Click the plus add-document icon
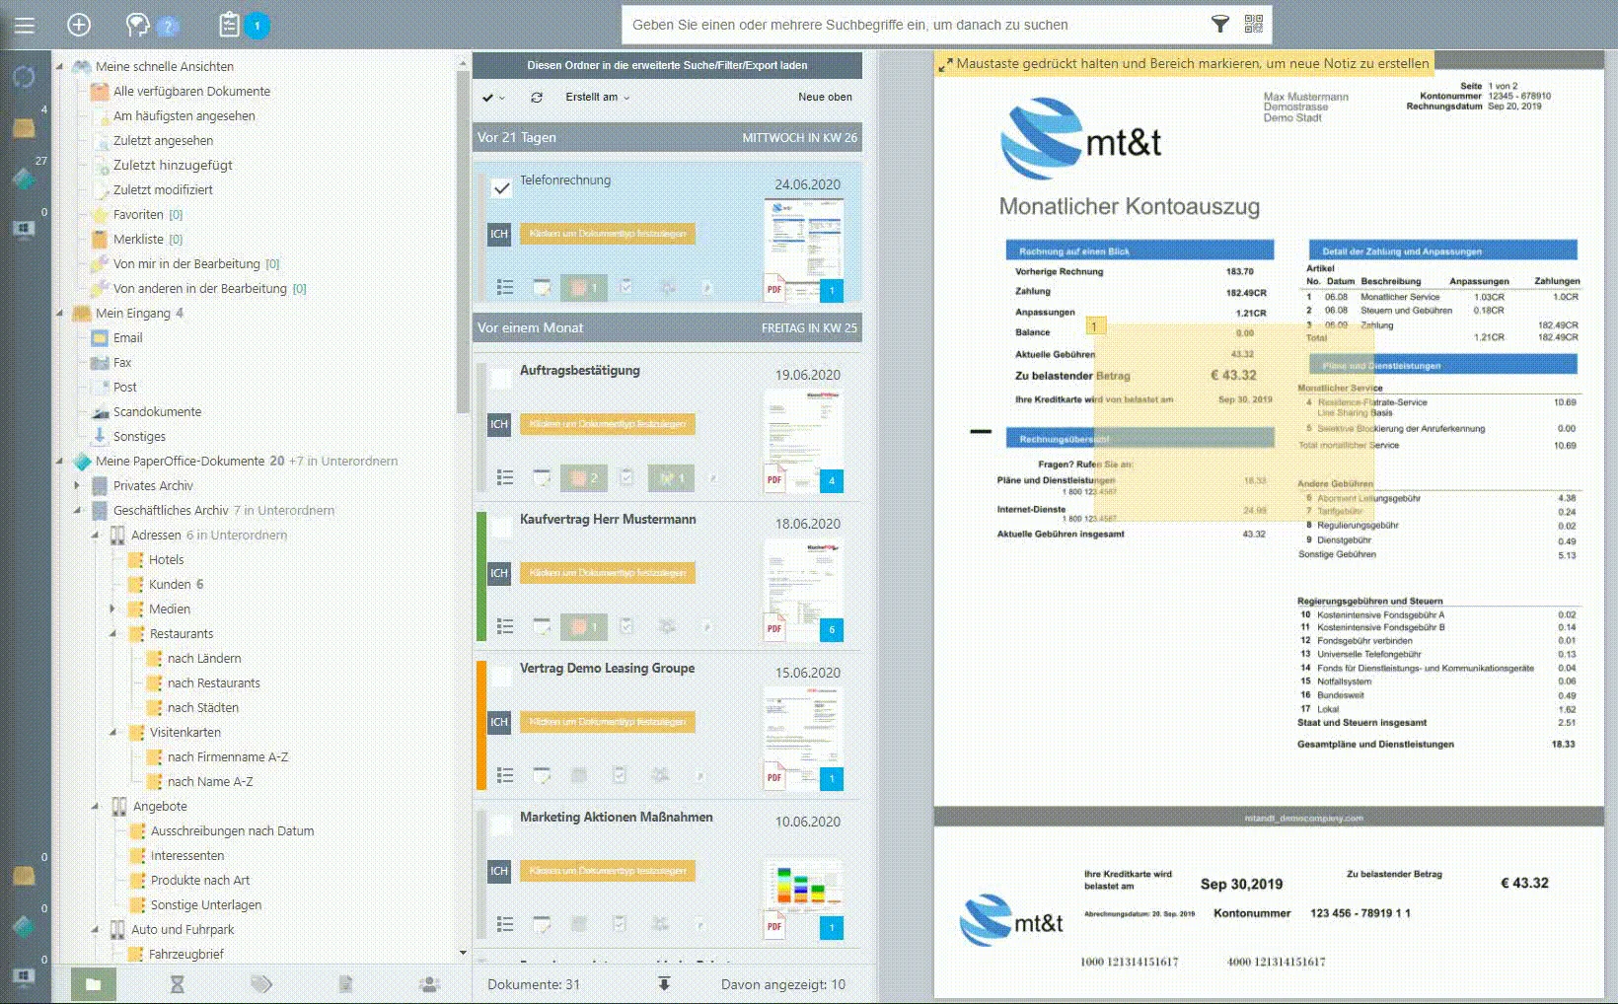The image size is (1618, 1004). coord(79,26)
